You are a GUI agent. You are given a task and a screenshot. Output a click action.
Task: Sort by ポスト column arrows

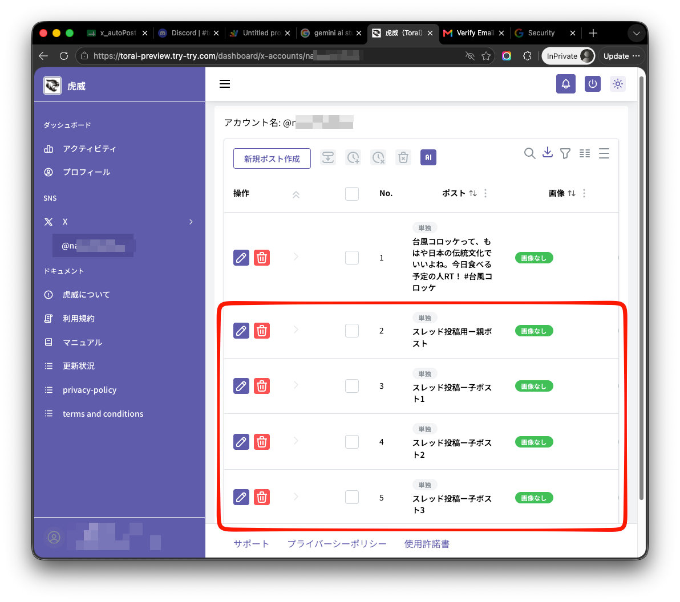point(473,193)
